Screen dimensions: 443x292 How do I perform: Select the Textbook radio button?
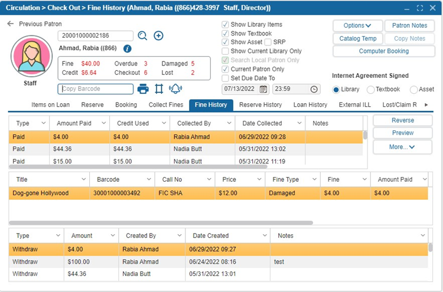click(371, 89)
